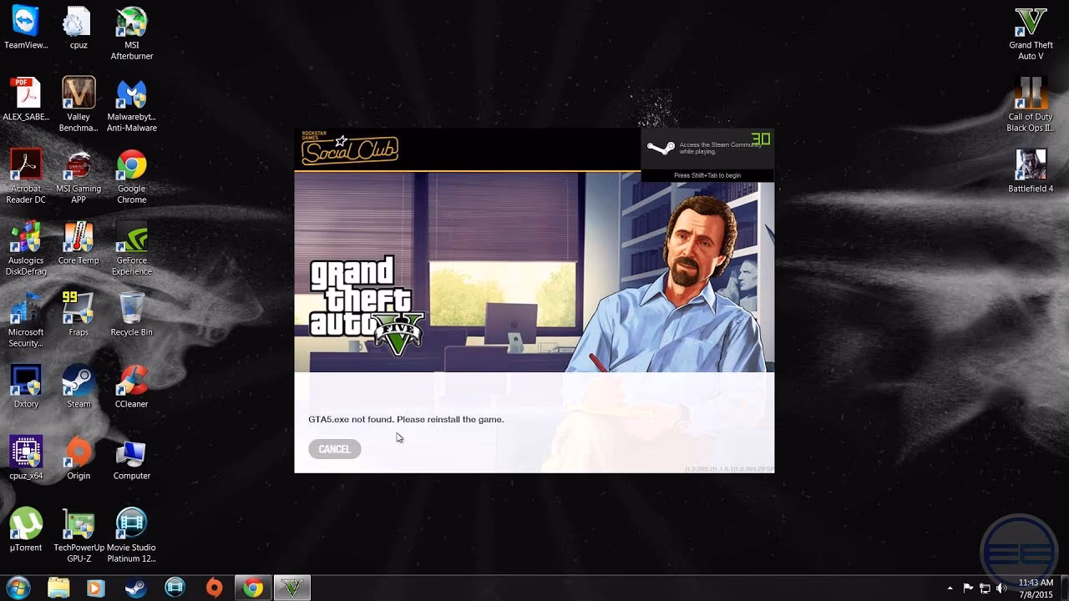1069x601 pixels.
Task: Click the GeForce Experience icon
Action: (x=132, y=249)
